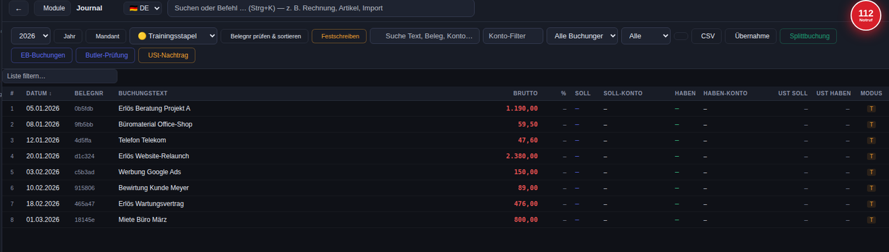
Task: Click the T mode badge for Werbung Google Ads
Action: click(x=871, y=172)
